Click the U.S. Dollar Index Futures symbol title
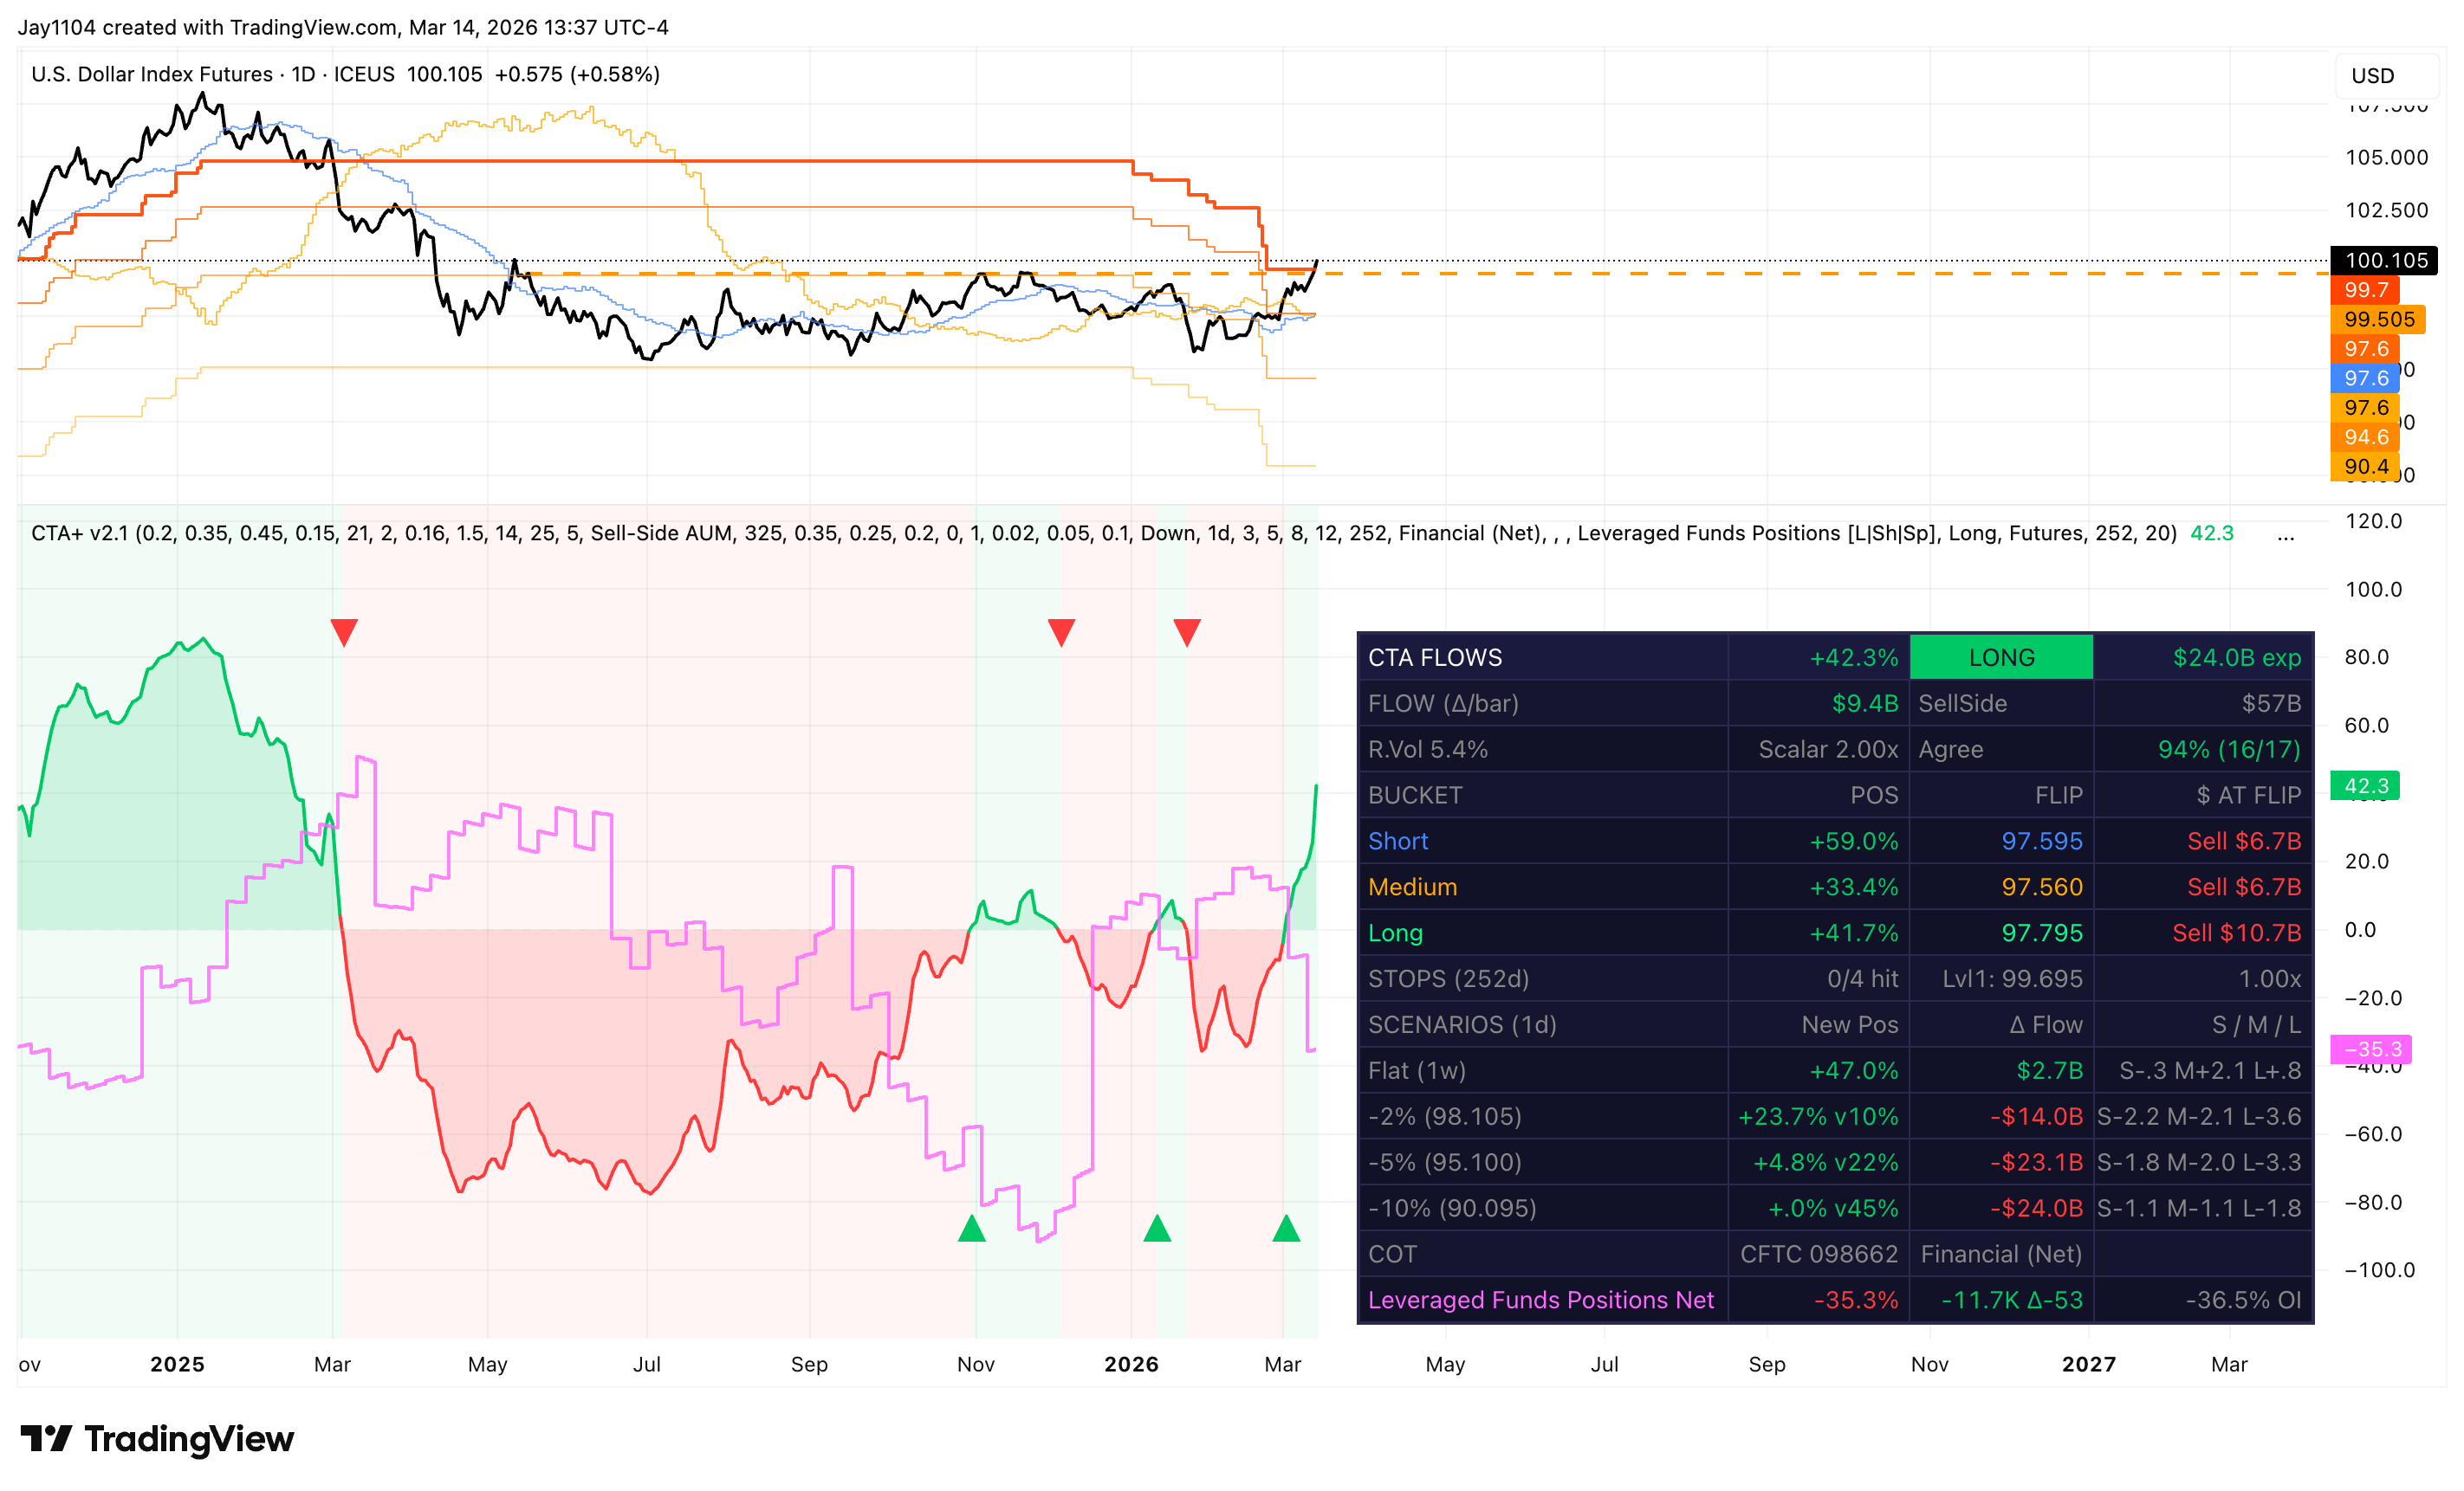This screenshot has height=1491, width=2464. (x=152, y=74)
